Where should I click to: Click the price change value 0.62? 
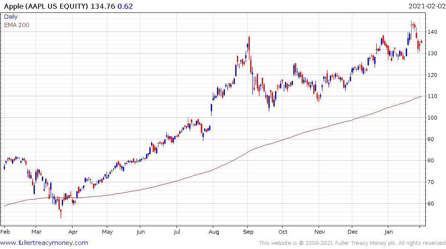(x=125, y=6)
